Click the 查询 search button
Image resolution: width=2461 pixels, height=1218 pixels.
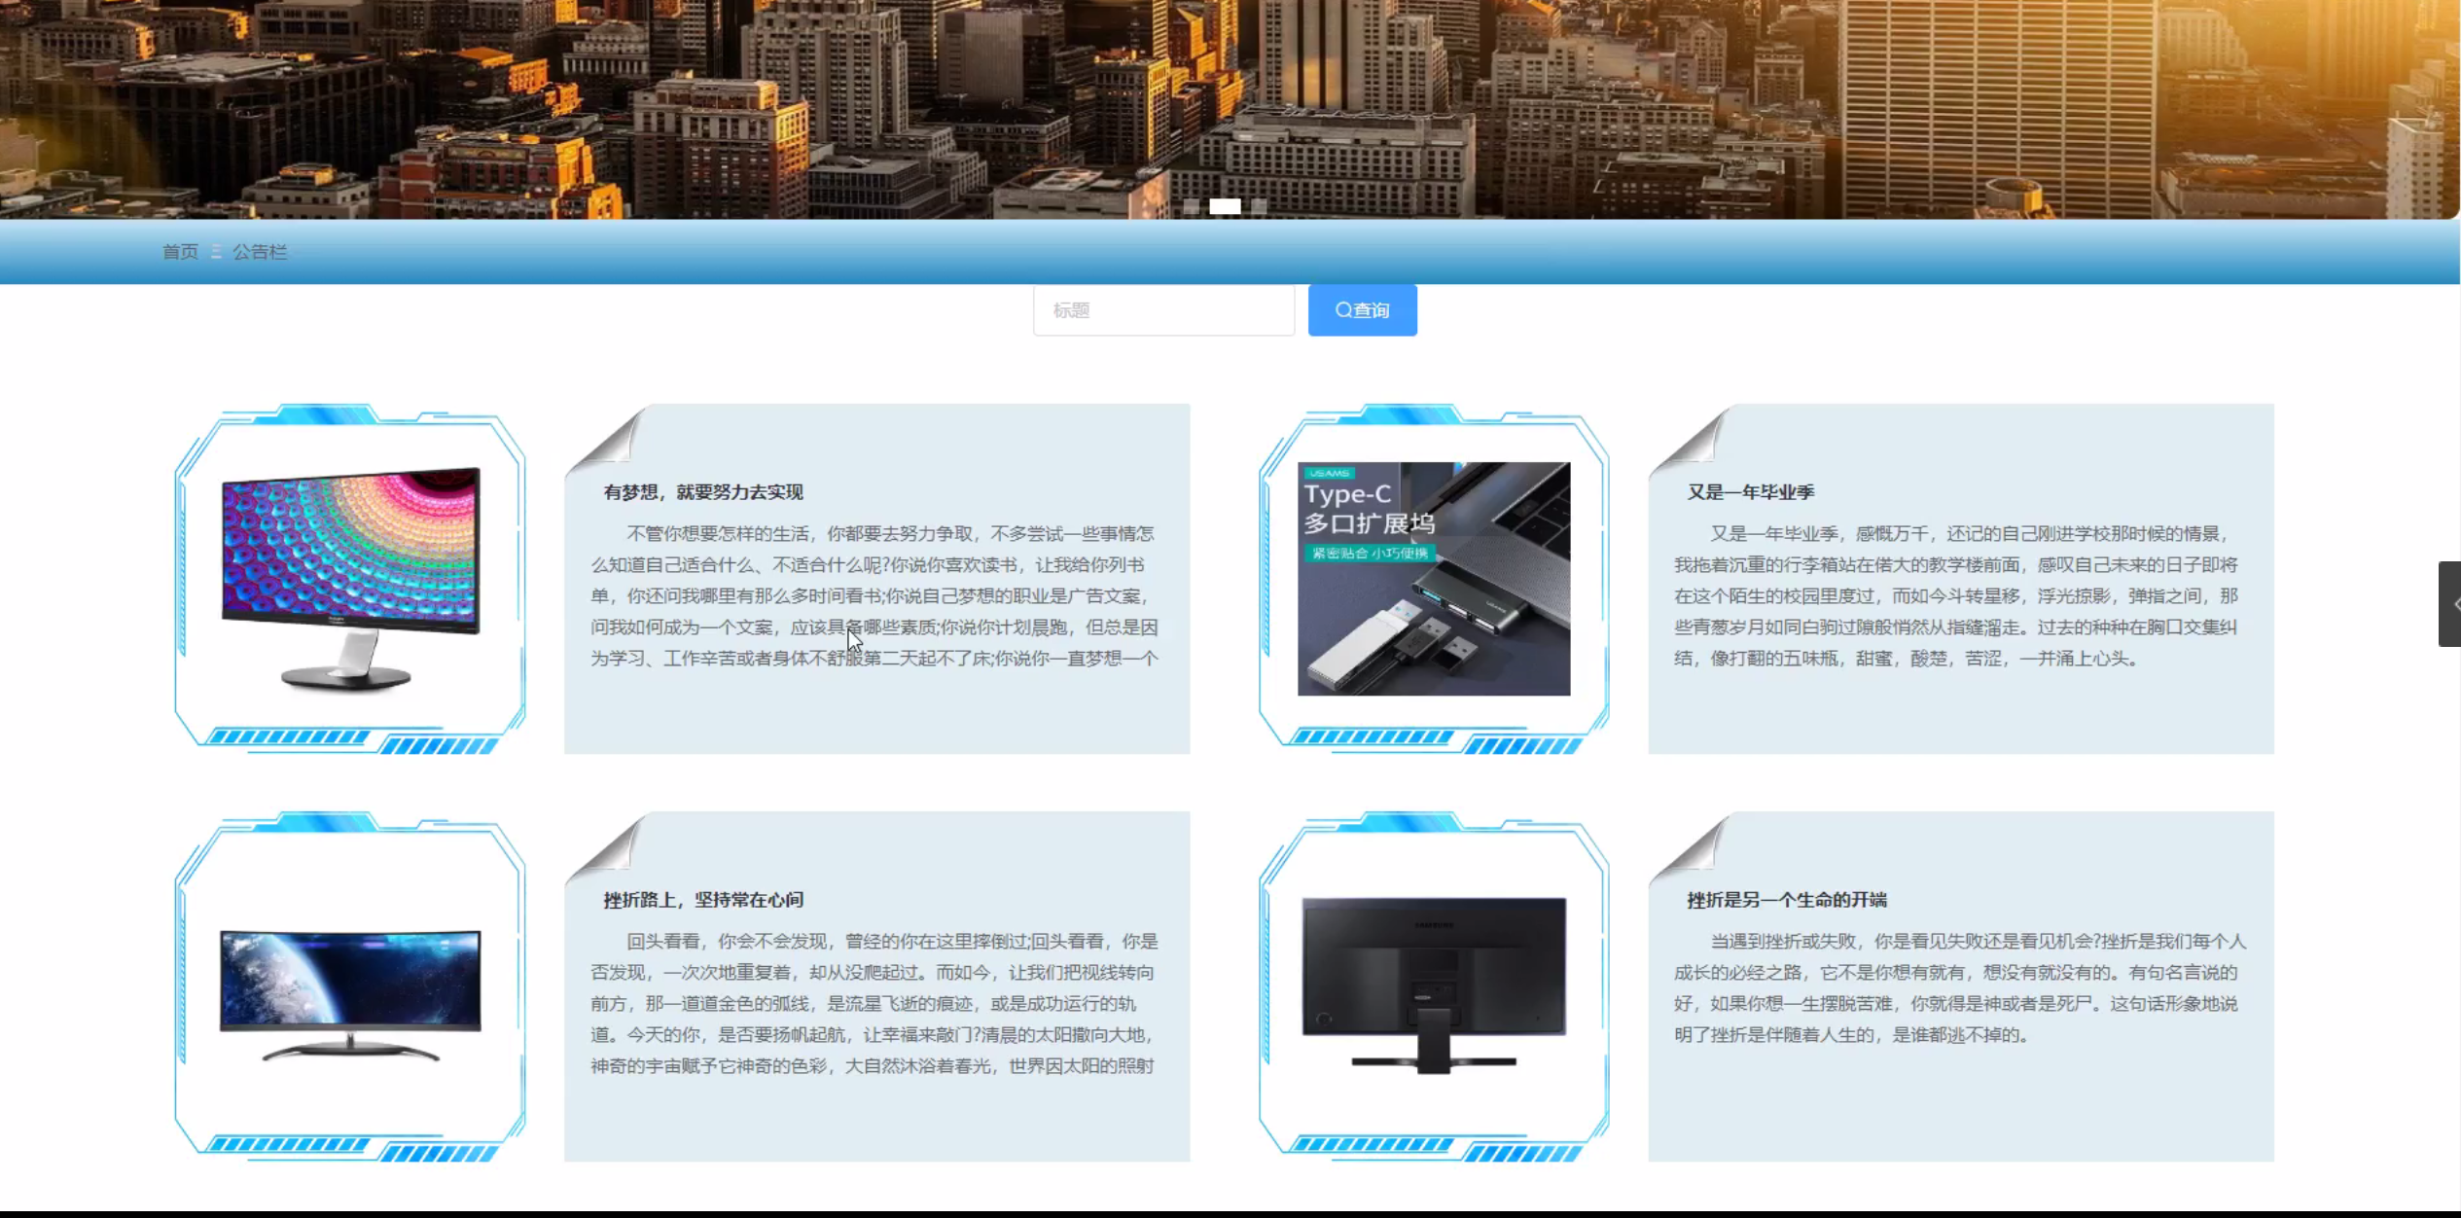pyautogui.click(x=1362, y=310)
